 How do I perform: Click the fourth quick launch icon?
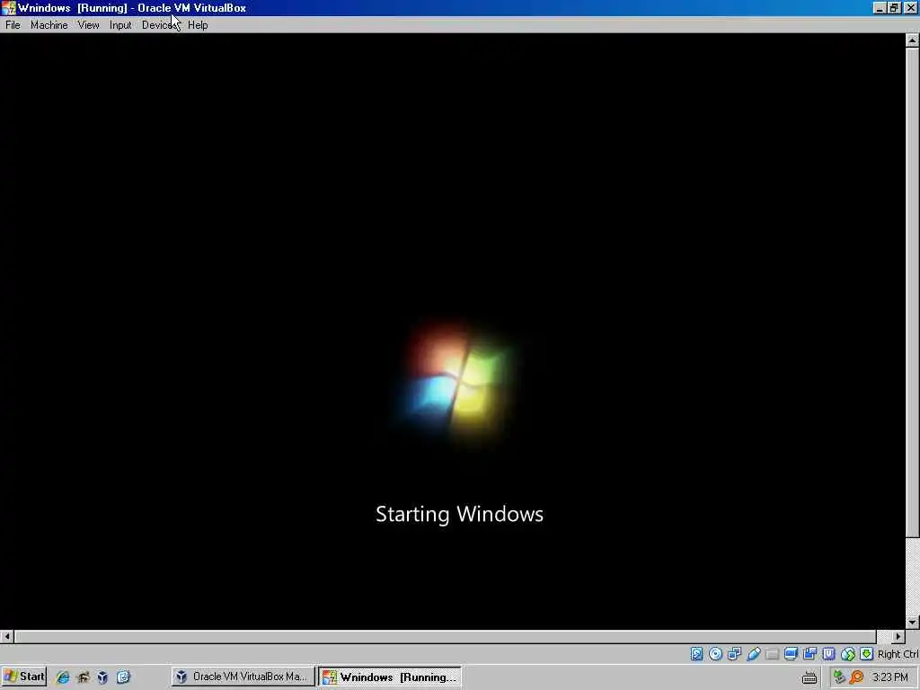coord(122,677)
